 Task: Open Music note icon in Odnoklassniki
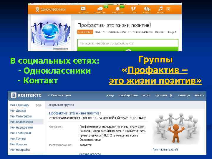pos(160,9)
